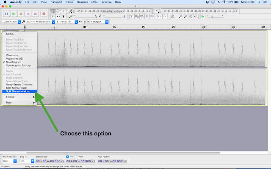
Task: Click the Selection Start time field
Action: tap(49, 161)
